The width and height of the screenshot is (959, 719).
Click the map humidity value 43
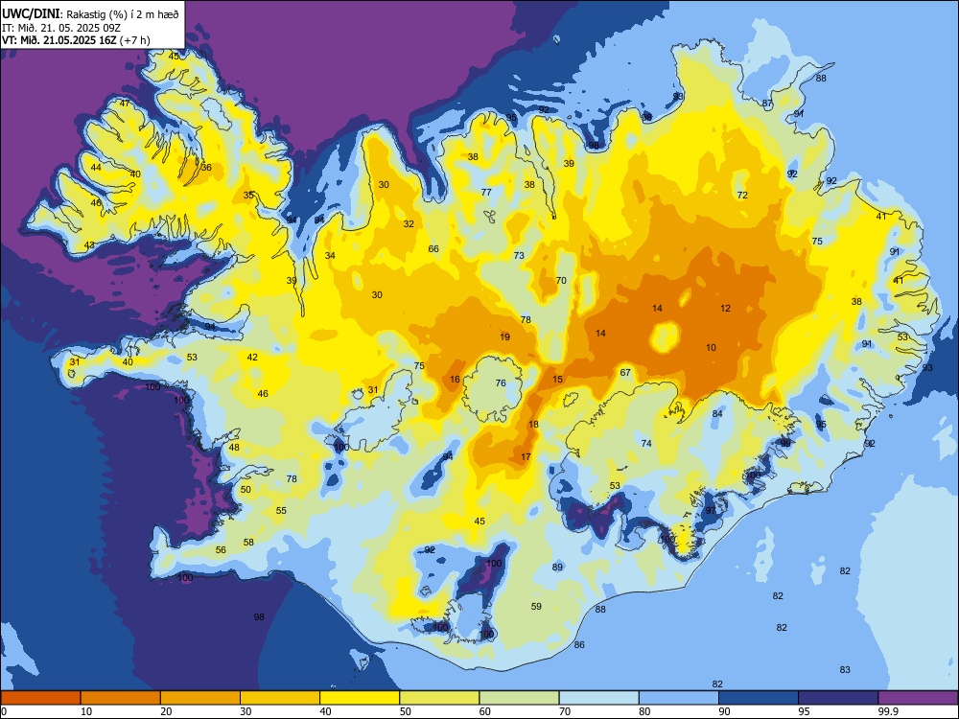click(89, 245)
